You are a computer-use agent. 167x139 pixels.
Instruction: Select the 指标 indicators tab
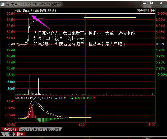click(x=20, y=134)
